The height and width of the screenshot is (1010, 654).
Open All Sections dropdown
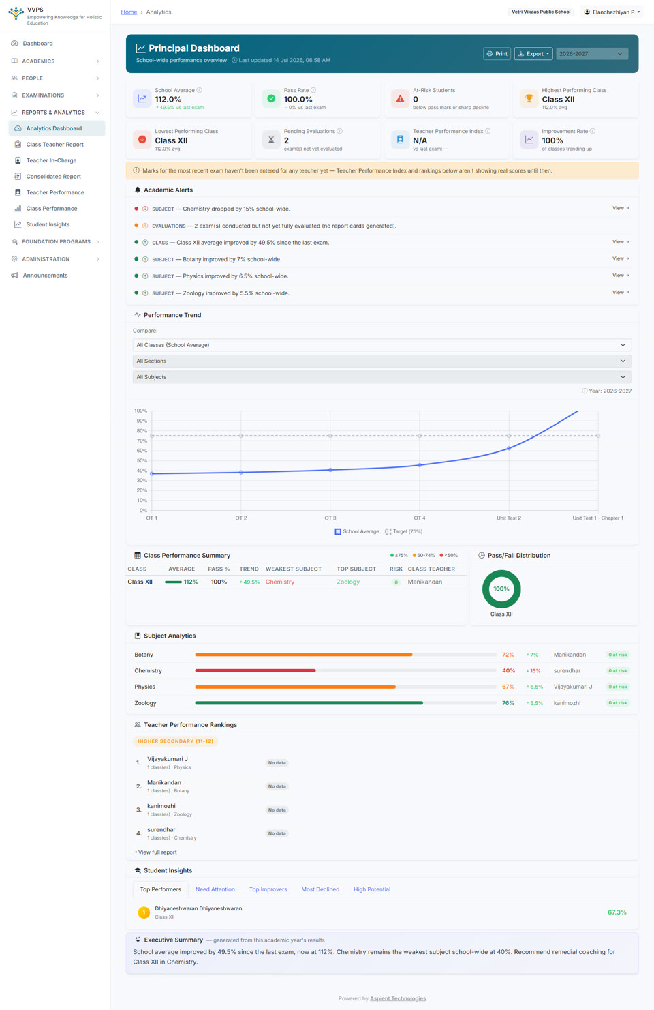pos(382,361)
